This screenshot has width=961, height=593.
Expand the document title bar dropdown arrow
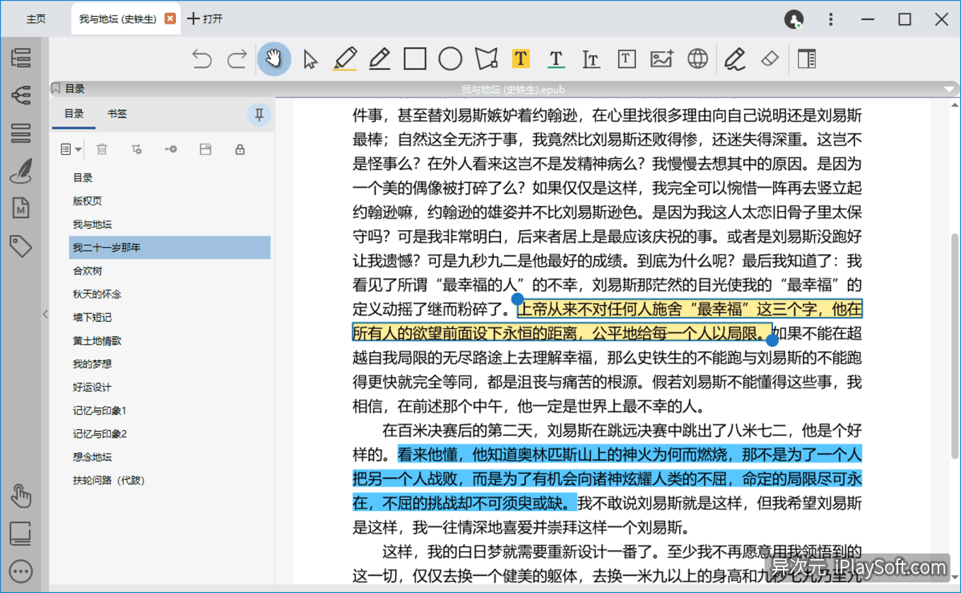(950, 90)
